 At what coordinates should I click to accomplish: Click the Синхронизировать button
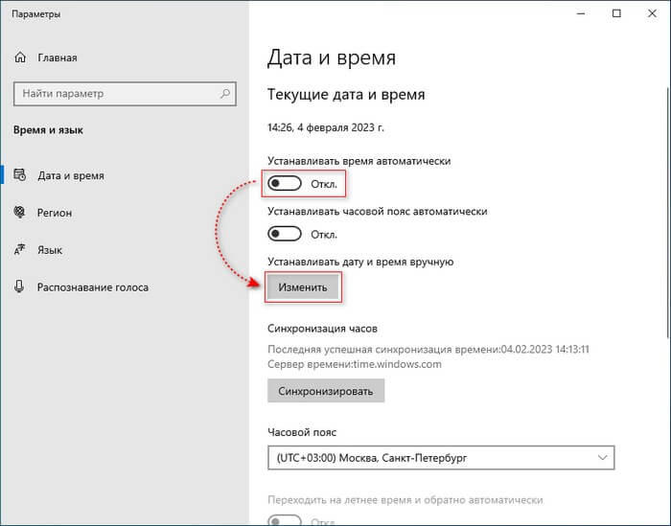[x=326, y=391]
